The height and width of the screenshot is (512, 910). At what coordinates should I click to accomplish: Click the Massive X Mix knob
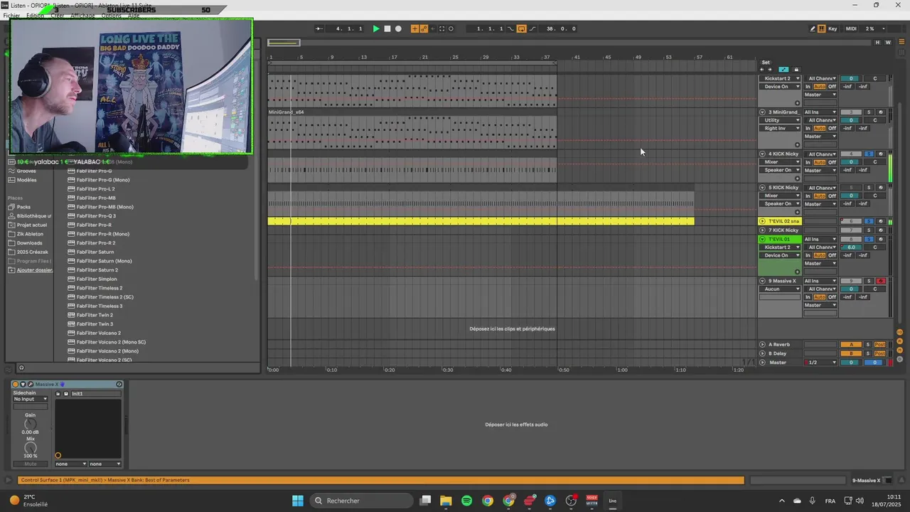coord(31,448)
